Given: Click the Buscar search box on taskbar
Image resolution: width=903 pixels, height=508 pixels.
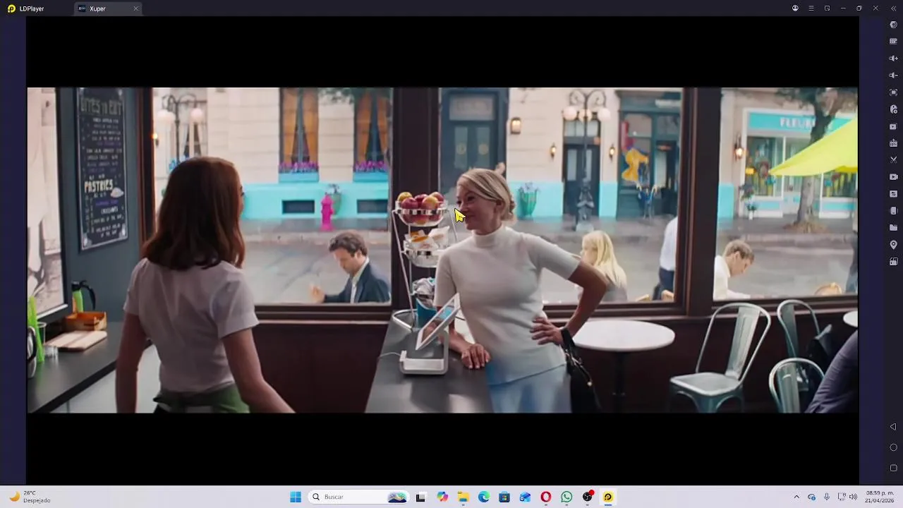Looking at the screenshot, I should [x=358, y=497].
